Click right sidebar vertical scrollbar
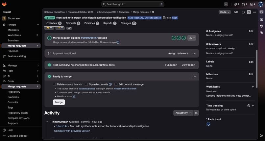The image size is (265, 141). 257,69
